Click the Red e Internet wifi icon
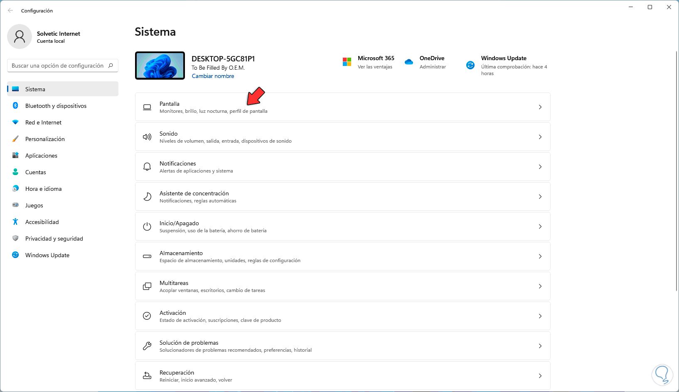This screenshot has height=392, width=679. (15, 122)
